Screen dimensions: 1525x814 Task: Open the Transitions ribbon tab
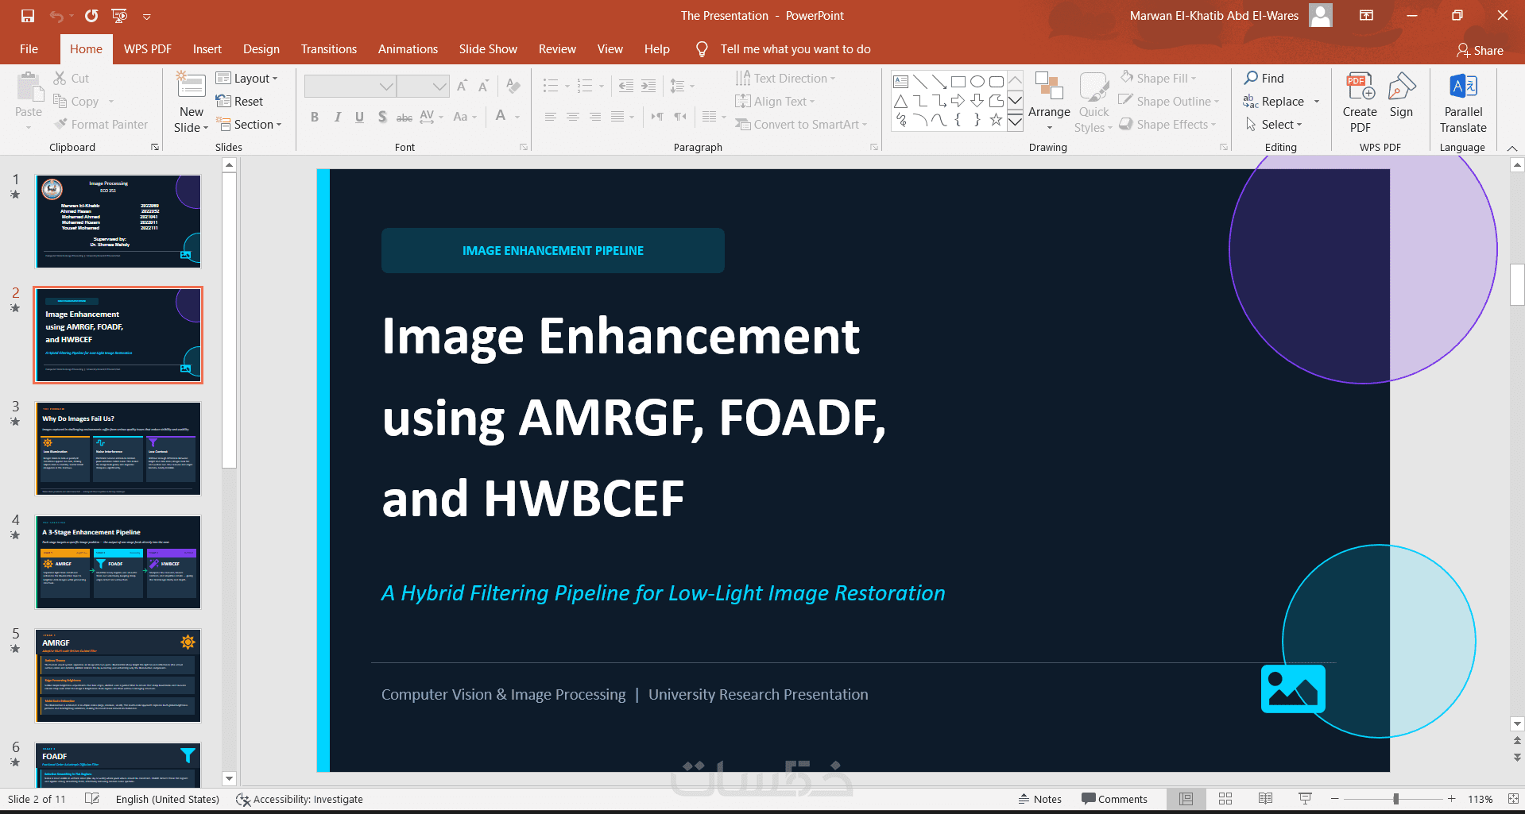328,49
